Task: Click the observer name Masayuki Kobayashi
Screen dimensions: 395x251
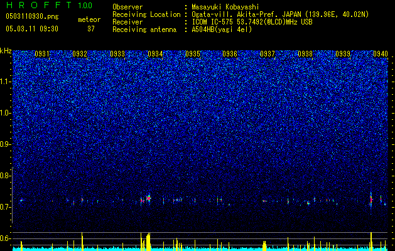Action: tap(225, 7)
